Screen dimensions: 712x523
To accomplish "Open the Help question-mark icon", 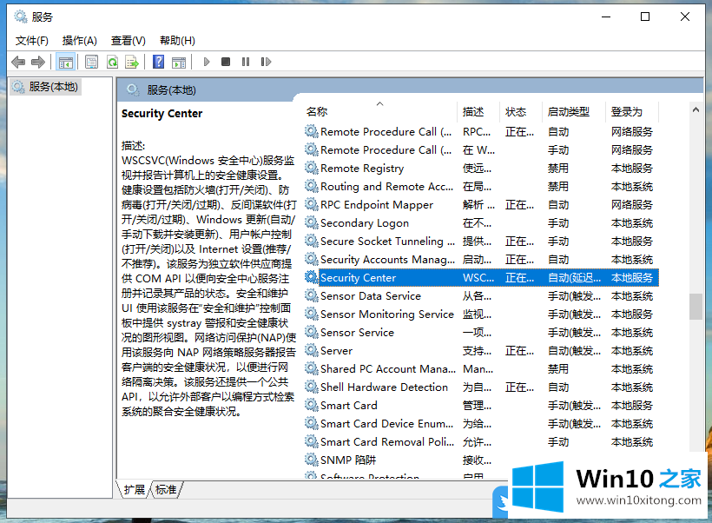I will (158, 62).
